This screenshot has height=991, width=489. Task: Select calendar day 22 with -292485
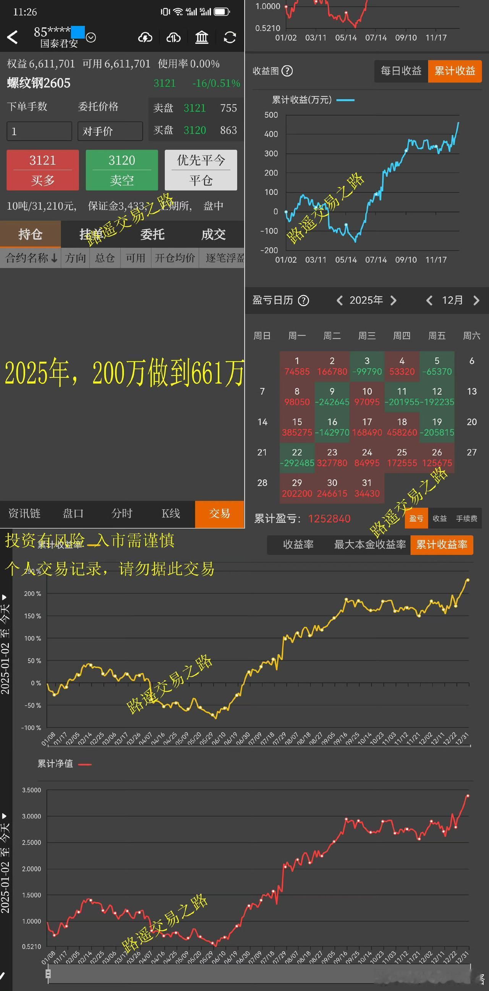click(x=297, y=458)
